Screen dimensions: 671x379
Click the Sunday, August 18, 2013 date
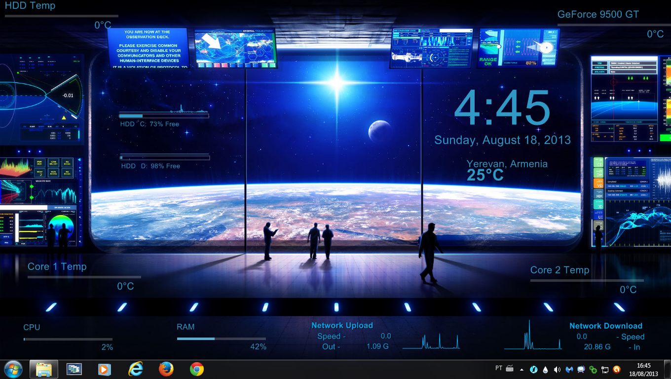[x=502, y=140]
